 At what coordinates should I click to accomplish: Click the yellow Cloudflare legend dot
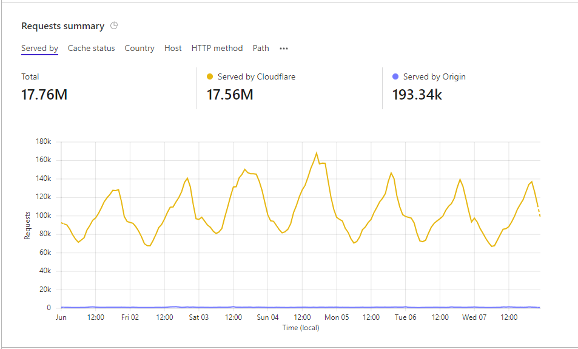tap(210, 77)
